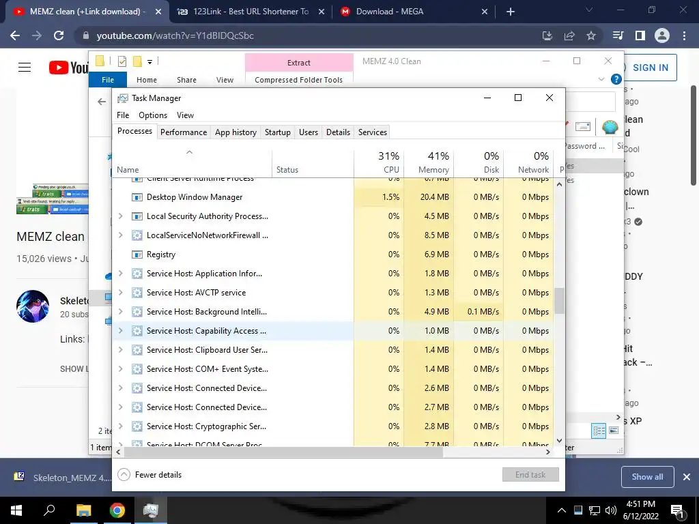Select the Desktop Window Manager process icon

(137, 197)
